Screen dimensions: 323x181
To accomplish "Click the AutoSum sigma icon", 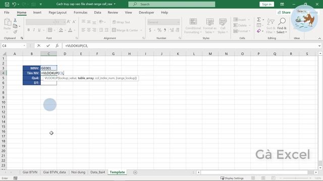I will (x=259, y=20).
